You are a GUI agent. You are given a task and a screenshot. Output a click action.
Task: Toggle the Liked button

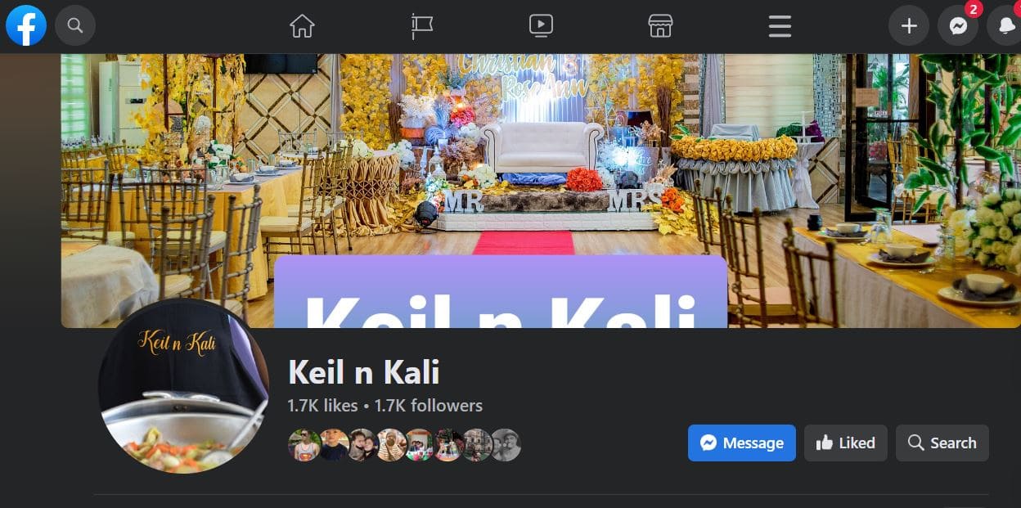pyautogui.click(x=846, y=443)
